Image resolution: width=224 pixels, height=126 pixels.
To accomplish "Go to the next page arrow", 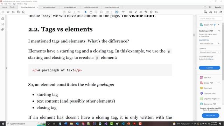I will pyautogui.click(x=69, y=12).
